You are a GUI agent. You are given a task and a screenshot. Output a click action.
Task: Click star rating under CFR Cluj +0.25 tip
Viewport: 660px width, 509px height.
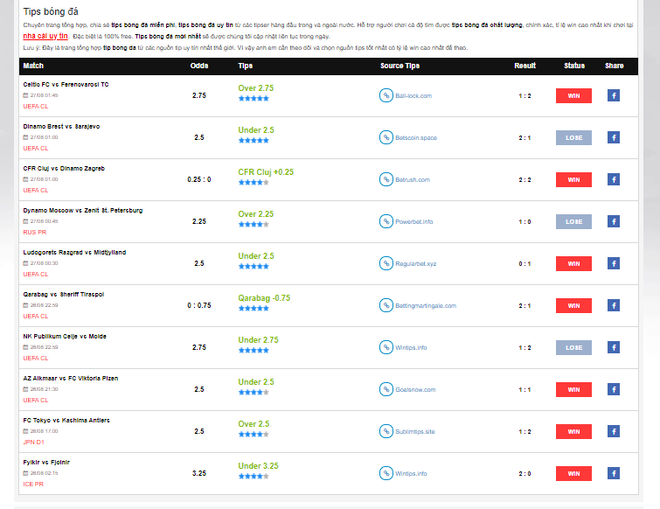point(254,182)
